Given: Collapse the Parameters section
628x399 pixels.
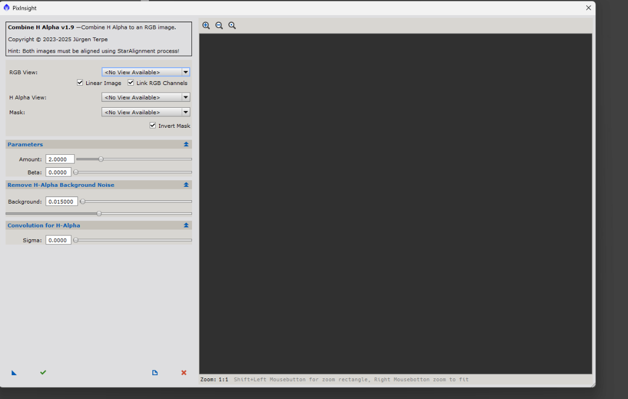Looking at the screenshot, I should click(186, 145).
